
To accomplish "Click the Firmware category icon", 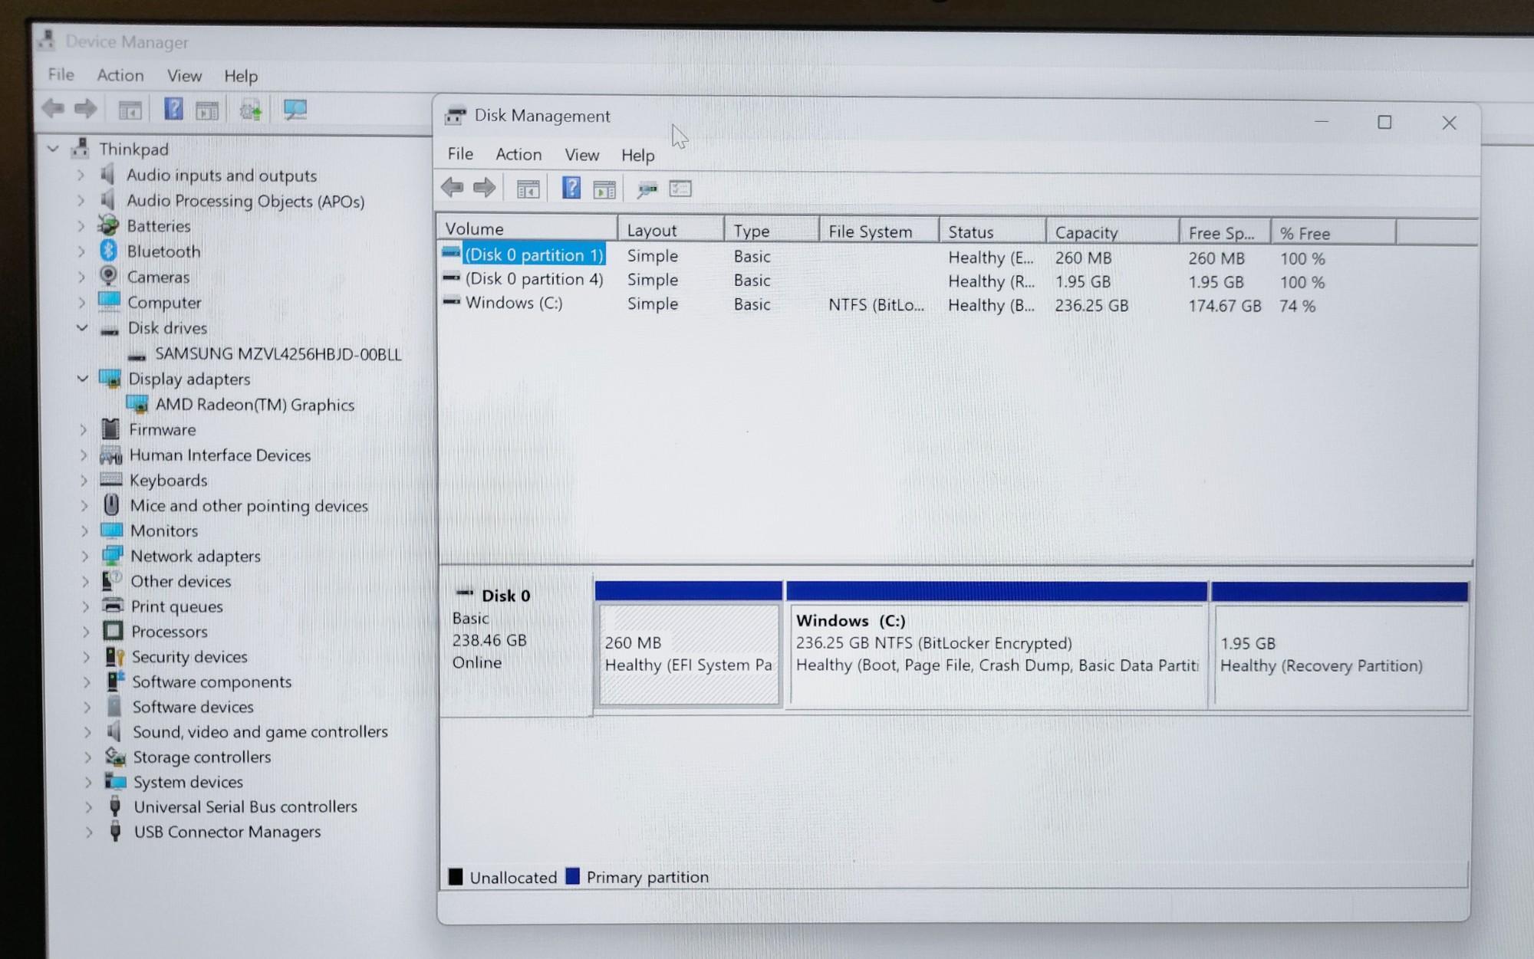I will 111,429.
